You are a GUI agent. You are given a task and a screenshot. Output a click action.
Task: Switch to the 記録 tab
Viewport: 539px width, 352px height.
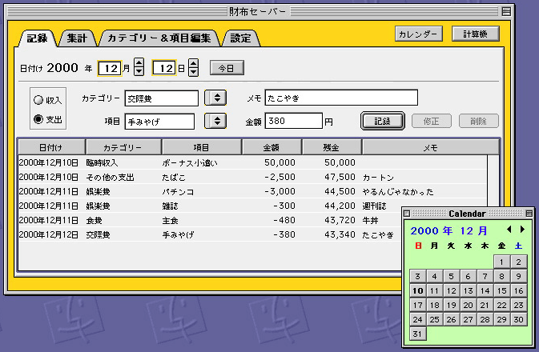(37, 38)
